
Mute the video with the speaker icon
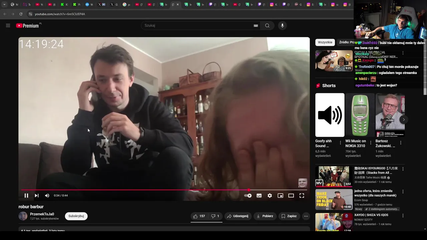(x=47, y=196)
